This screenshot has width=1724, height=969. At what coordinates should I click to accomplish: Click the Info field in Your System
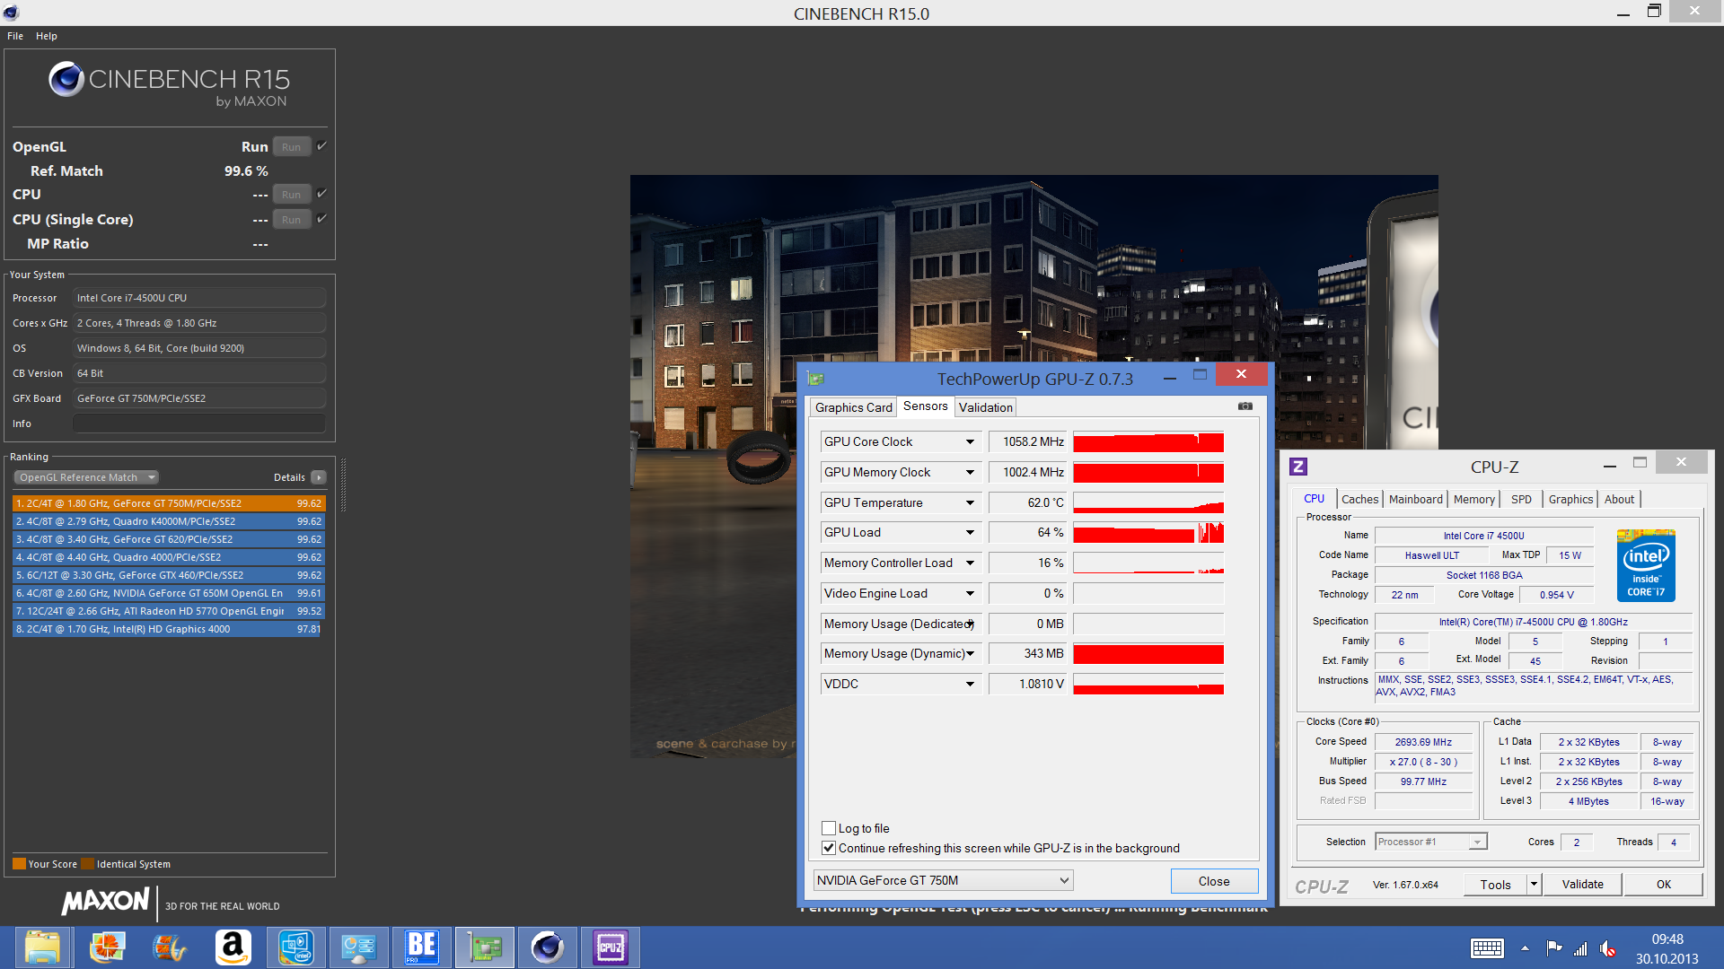tap(199, 423)
